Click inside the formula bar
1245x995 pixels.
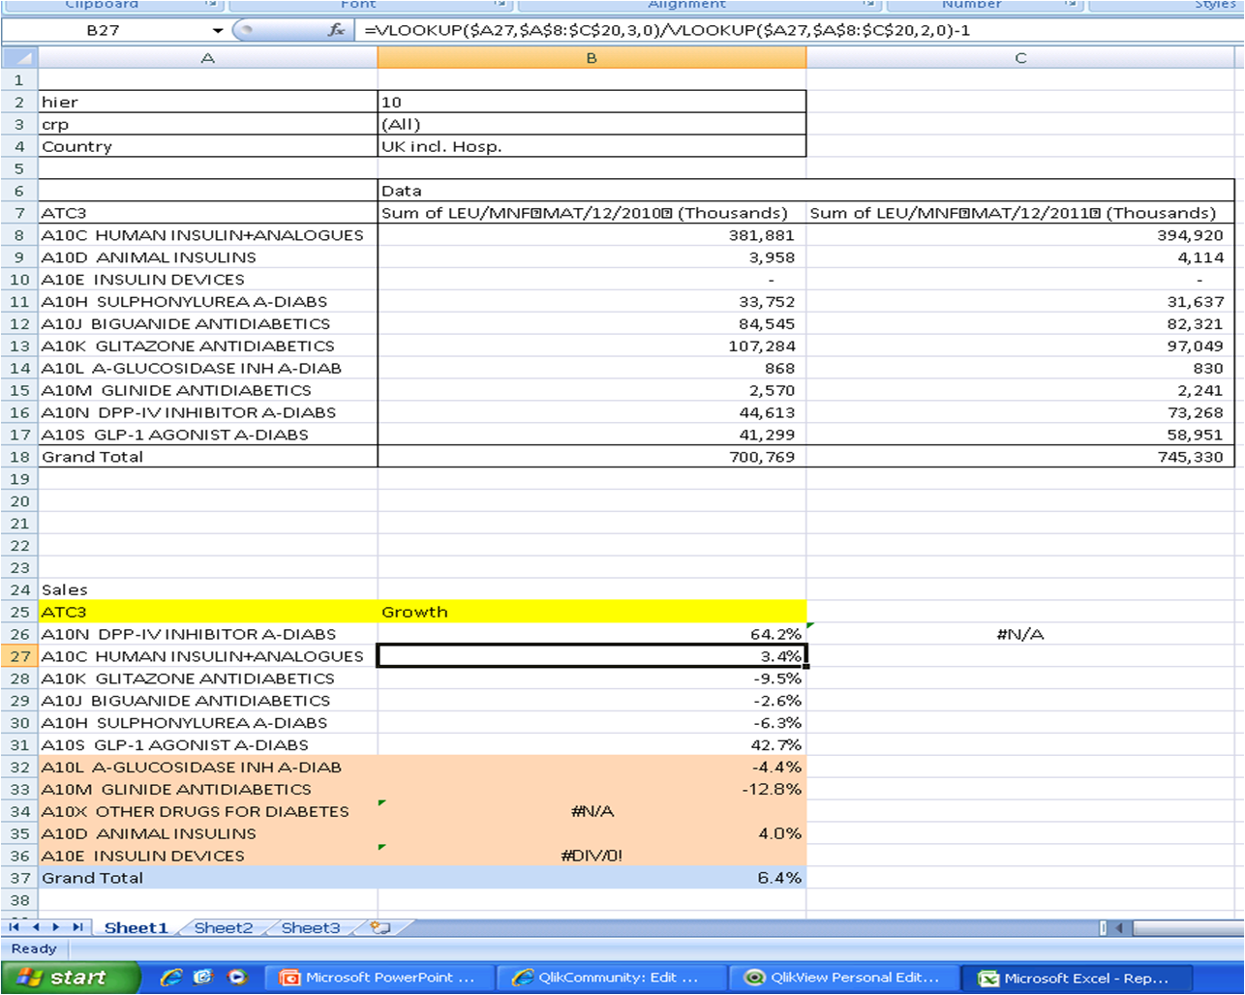pos(678,30)
